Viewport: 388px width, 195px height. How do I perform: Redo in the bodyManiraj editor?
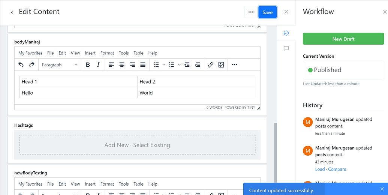[31, 65]
